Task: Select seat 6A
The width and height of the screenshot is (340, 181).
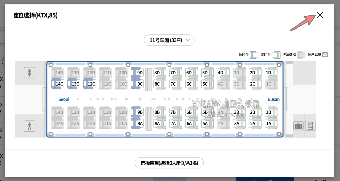Action: point(192,123)
